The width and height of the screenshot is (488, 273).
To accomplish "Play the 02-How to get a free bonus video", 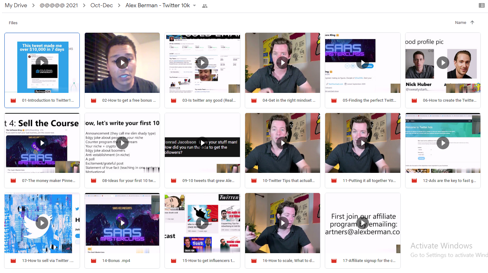I will [122, 63].
